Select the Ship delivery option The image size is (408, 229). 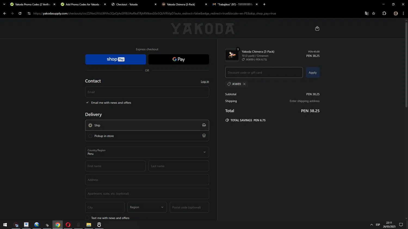point(147,125)
